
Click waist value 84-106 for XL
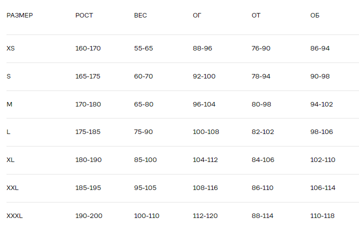coord(263,160)
